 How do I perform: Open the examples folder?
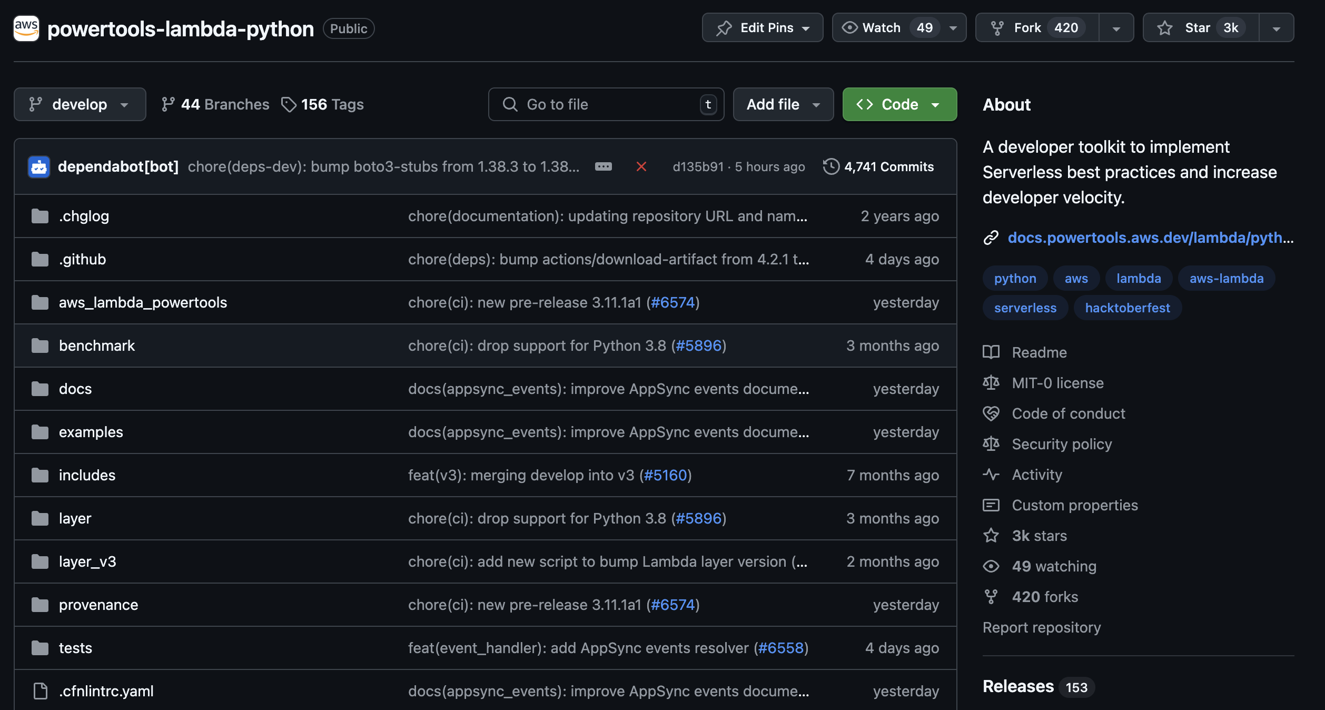pyautogui.click(x=91, y=432)
